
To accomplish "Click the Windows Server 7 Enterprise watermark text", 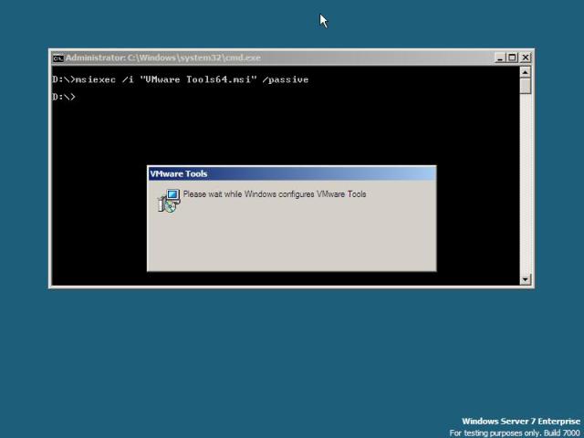I will 521,422.
